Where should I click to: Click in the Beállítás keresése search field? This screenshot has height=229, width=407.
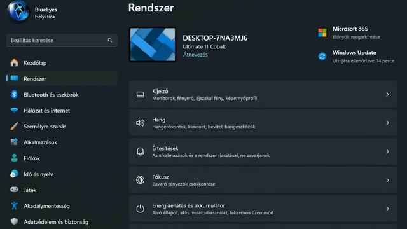click(62, 40)
